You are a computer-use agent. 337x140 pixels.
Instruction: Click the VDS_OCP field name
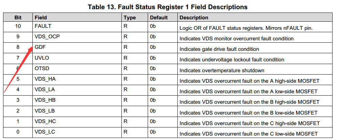tap(47, 37)
